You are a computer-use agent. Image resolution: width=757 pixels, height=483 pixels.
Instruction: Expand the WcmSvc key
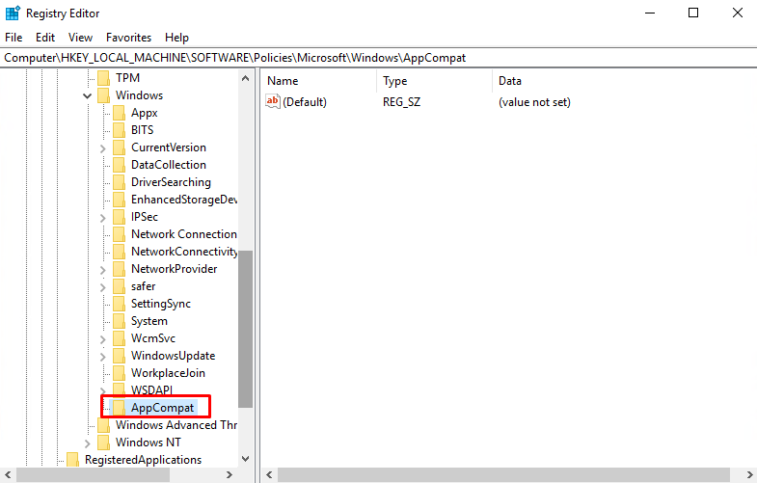click(x=103, y=339)
